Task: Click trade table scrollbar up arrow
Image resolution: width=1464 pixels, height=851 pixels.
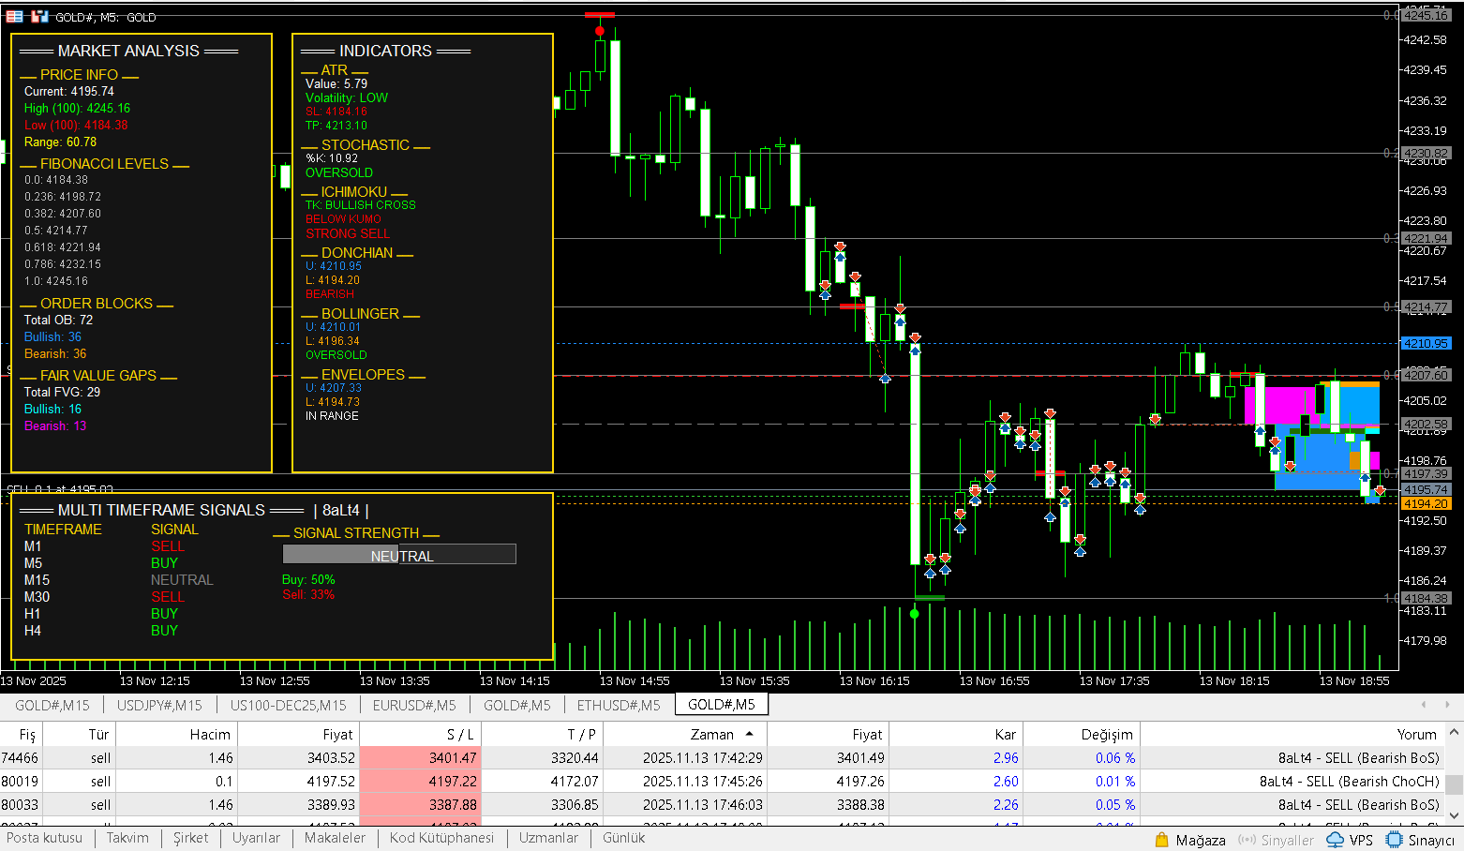Action: tap(1455, 732)
